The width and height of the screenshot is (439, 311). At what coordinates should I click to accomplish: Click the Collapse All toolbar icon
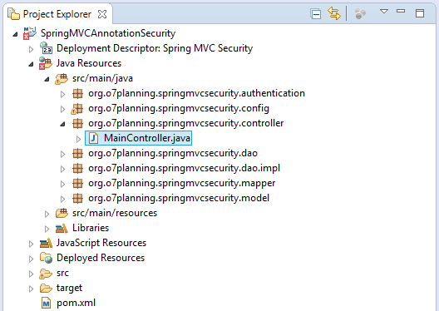pyautogui.click(x=316, y=13)
